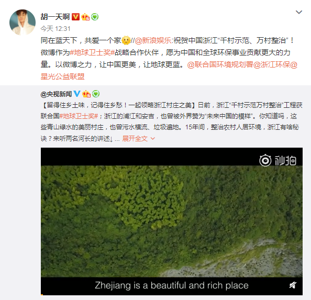Image resolution: width=311 pixels, height=300 pixels.
Task: Click crown badge next to 央视新闻
Action: pyautogui.click(x=86, y=94)
